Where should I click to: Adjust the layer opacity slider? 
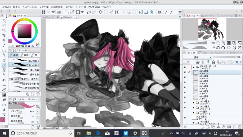pyautogui.click(x=224, y=57)
